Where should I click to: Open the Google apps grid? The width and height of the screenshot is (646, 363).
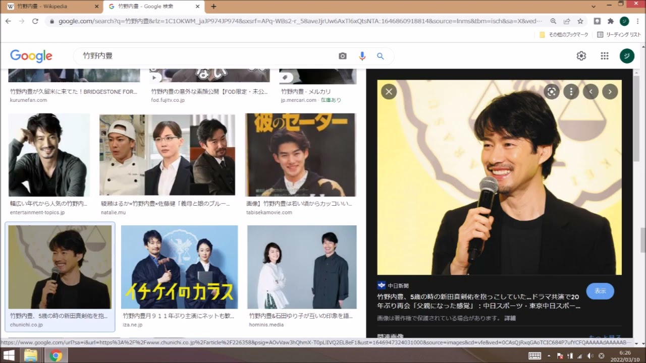pos(605,56)
